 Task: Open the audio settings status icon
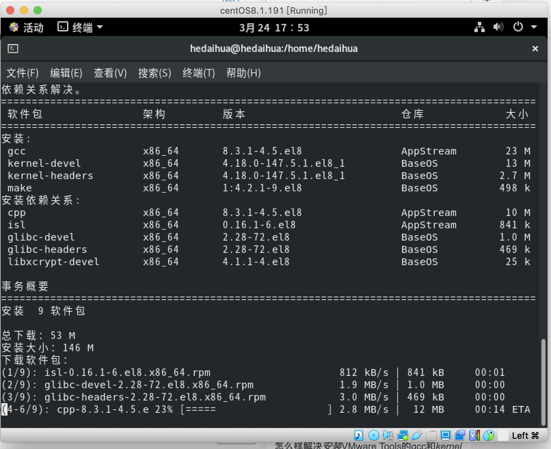tap(388, 435)
